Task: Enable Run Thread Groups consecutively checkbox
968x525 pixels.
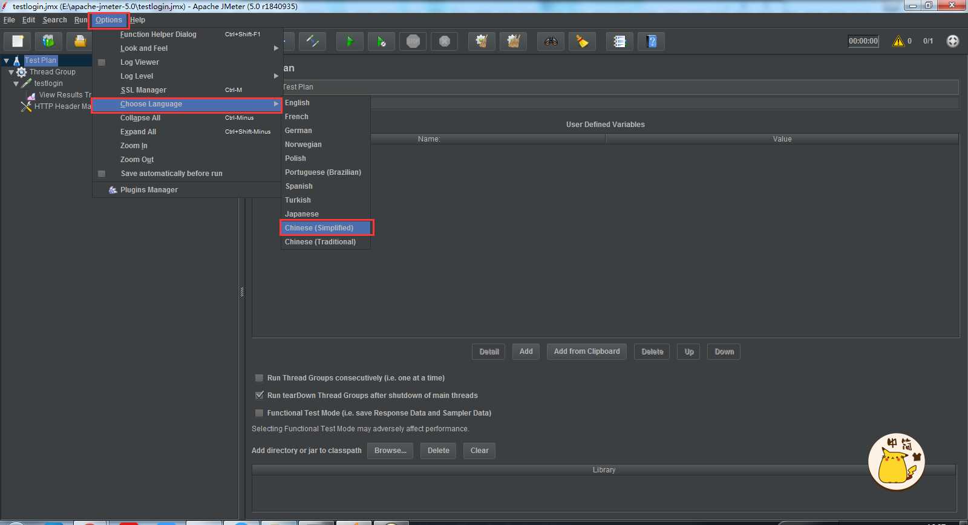Action: click(259, 378)
